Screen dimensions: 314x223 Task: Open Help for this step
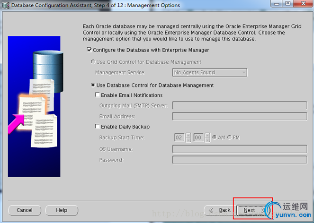pyautogui.click(x=62, y=210)
